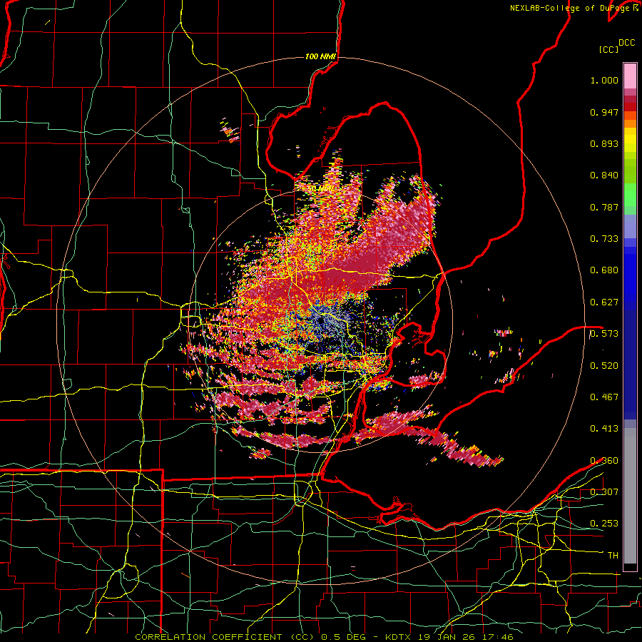Click the 0.360 color scale label
This screenshot has width=642, height=642.
point(604,461)
